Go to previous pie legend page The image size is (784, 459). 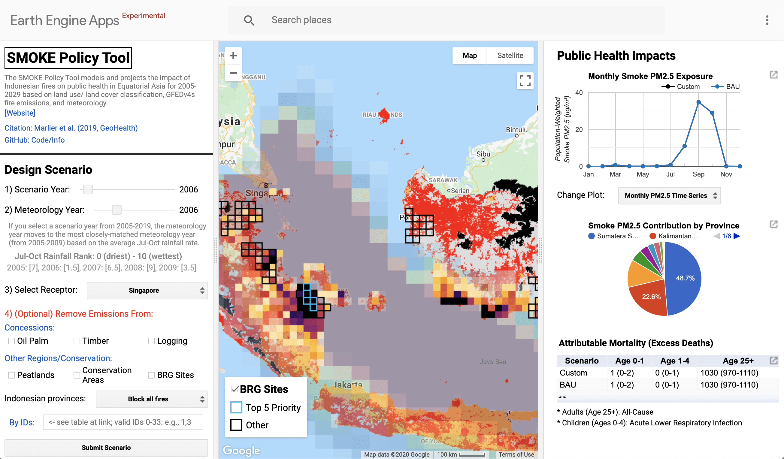716,236
